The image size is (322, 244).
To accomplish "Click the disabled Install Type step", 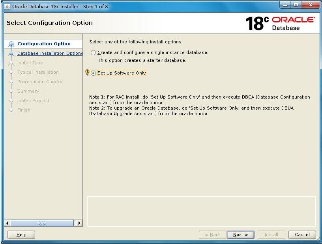I will click(30, 63).
